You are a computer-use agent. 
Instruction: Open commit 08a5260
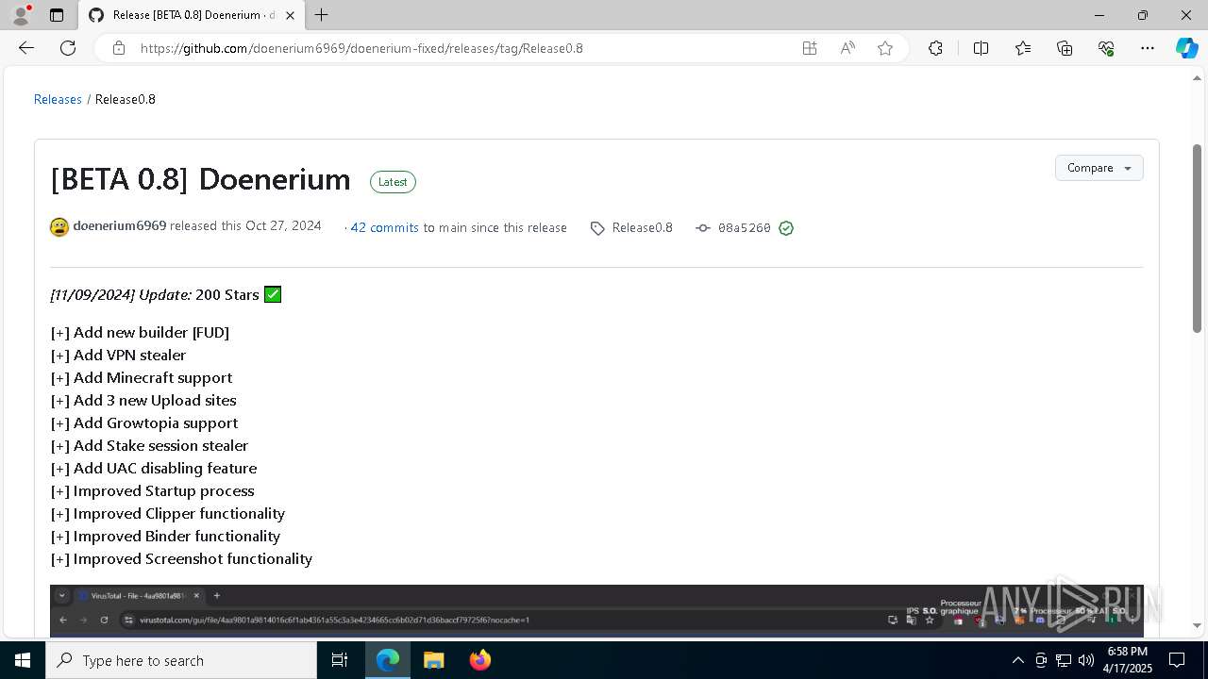coord(744,228)
